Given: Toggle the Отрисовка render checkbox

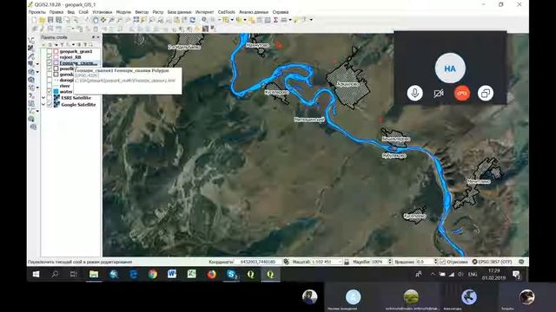Looking at the screenshot, I should coord(442,262).
